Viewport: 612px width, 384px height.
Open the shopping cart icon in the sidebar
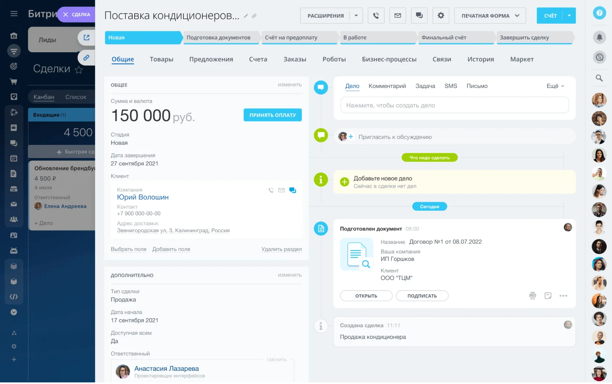coord(14,81)
